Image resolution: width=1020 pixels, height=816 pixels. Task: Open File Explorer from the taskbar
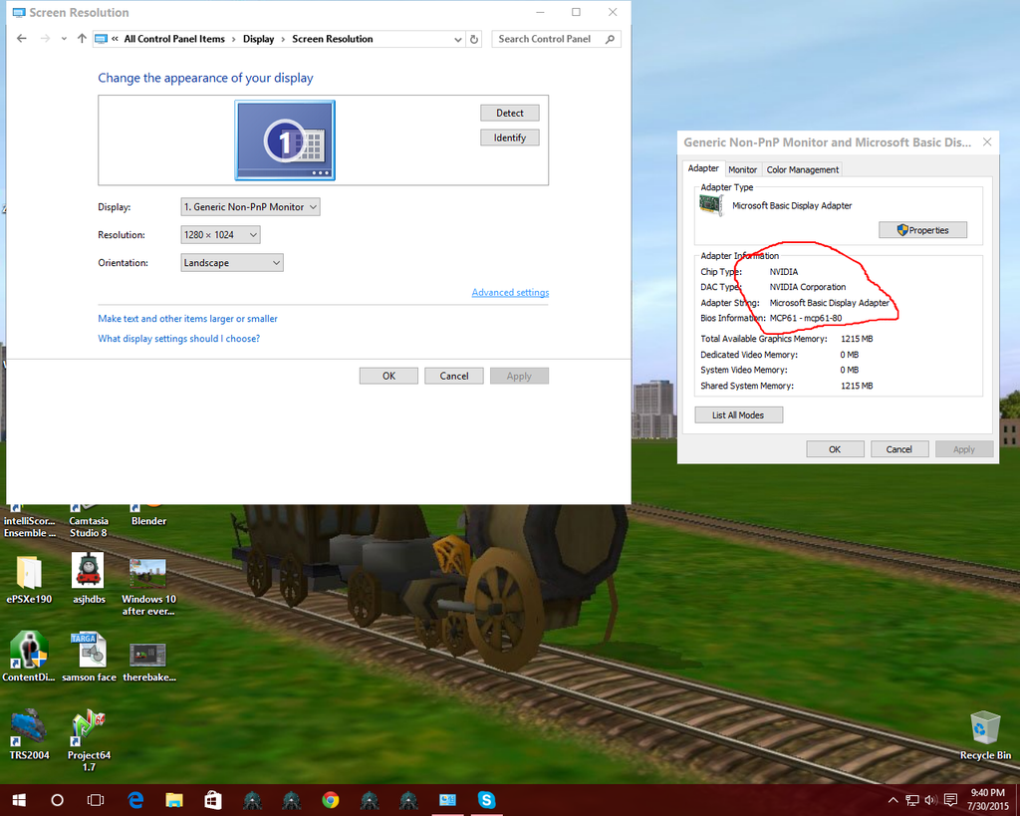(x=173, y=800)
